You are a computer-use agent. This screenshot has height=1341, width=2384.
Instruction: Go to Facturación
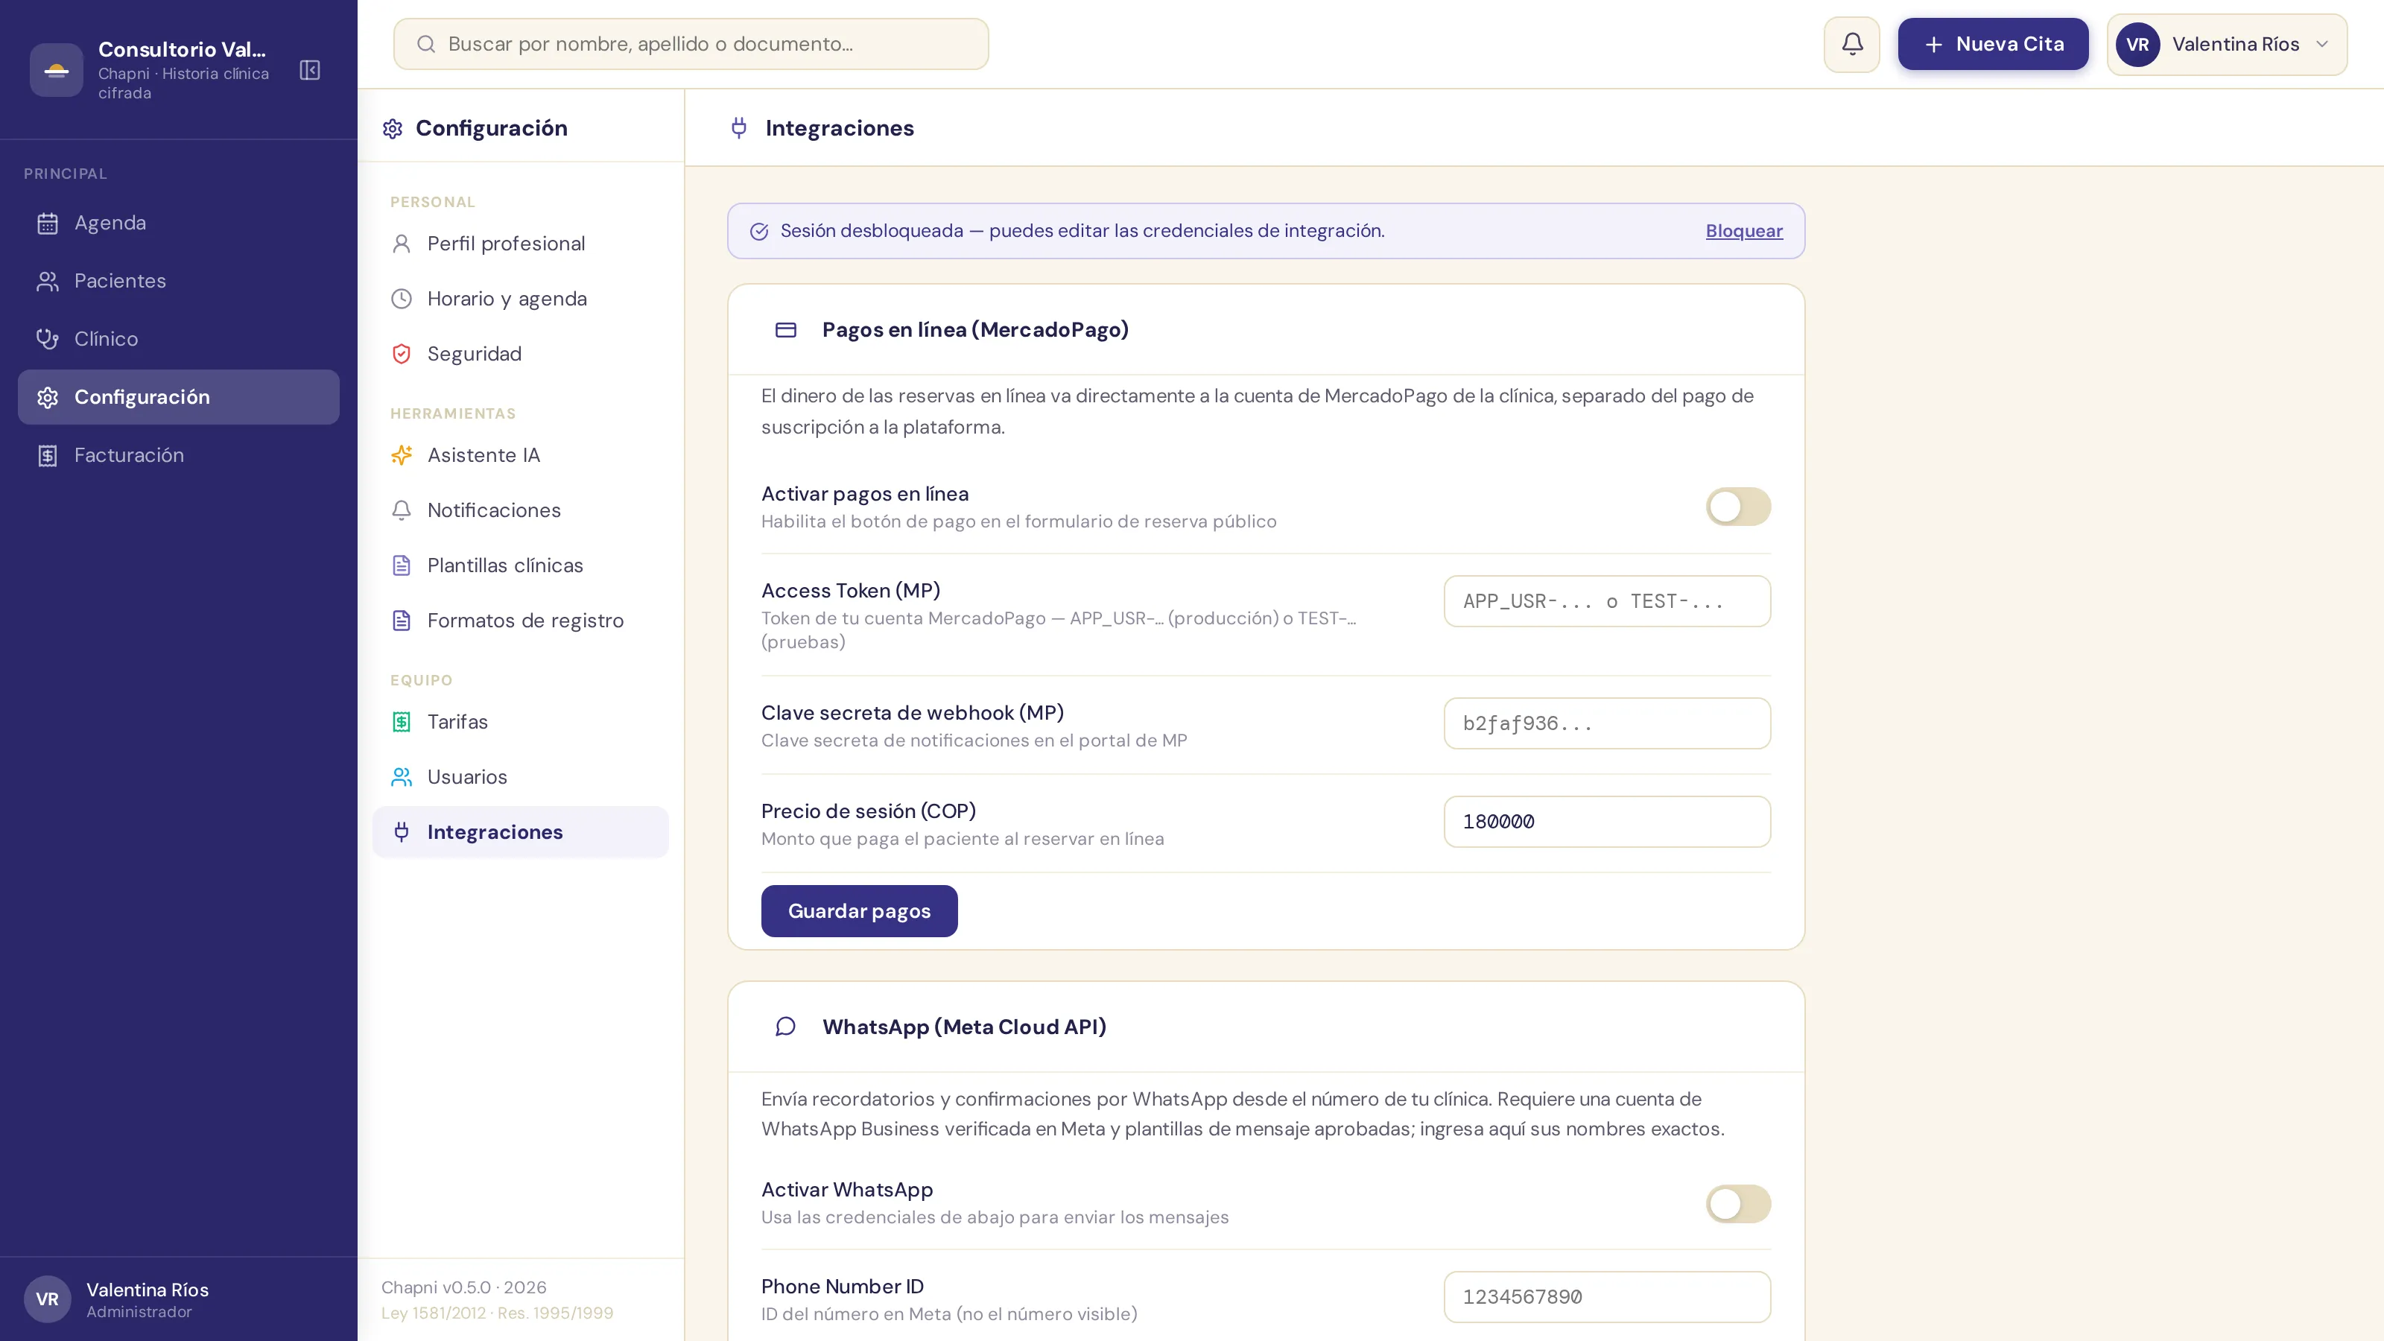point(179,455)
